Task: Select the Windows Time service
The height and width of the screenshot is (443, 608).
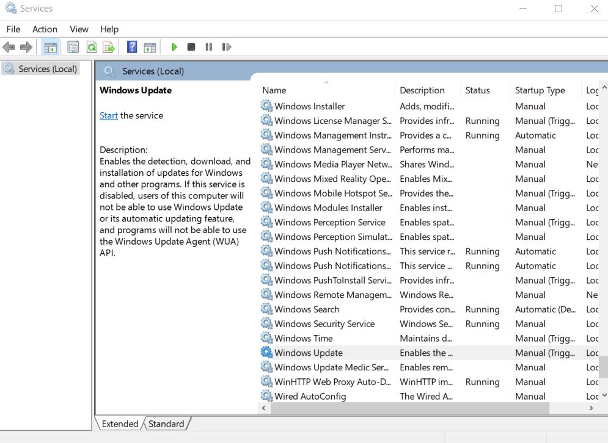Action: (428, 339)
